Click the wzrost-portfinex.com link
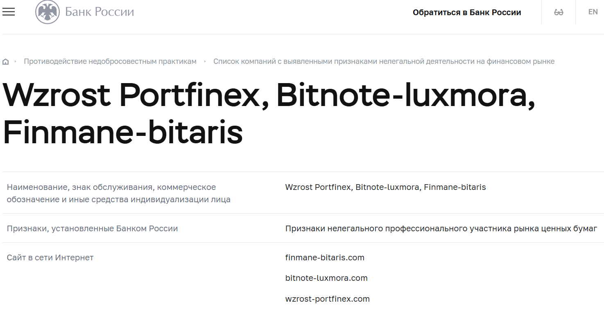The height and width of the screenshot is (316, 604). (x=327, y=298)
